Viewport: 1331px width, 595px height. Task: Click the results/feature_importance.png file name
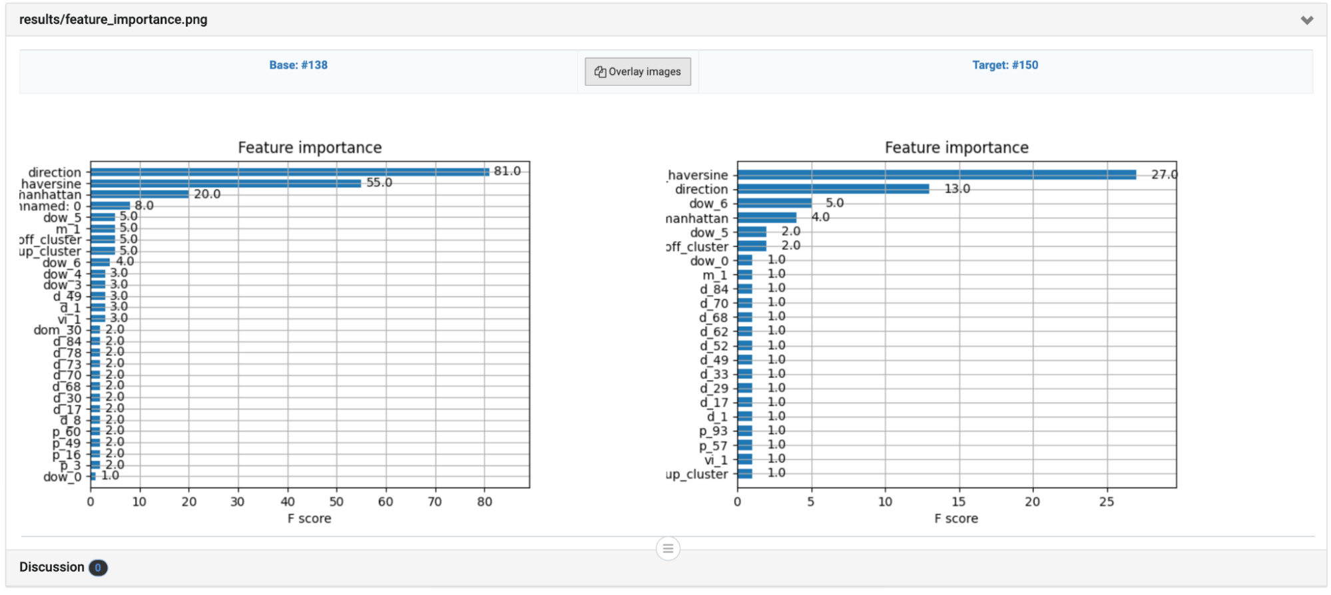[x=113, y=19]
